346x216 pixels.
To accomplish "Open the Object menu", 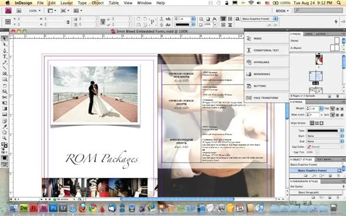I will [x=98, y=3].
